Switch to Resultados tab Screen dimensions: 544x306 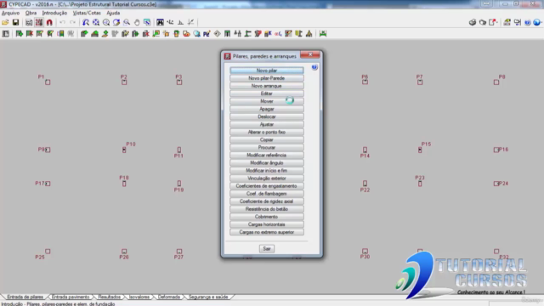click(x=110, y=297)
